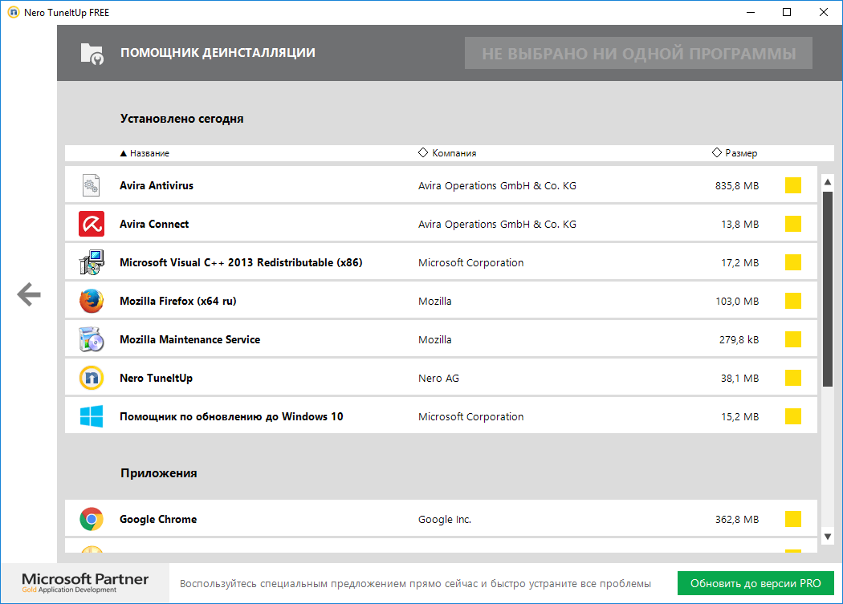Click the Mozilla Maintenance Service icon
Screen dimensions: 843x604
tap(92, 339)
